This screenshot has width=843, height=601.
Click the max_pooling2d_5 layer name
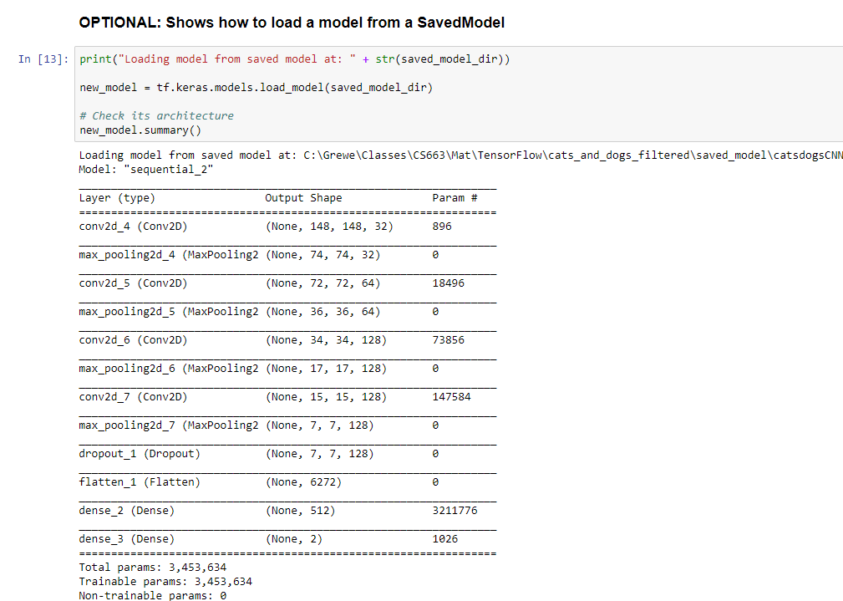[168, 312]
